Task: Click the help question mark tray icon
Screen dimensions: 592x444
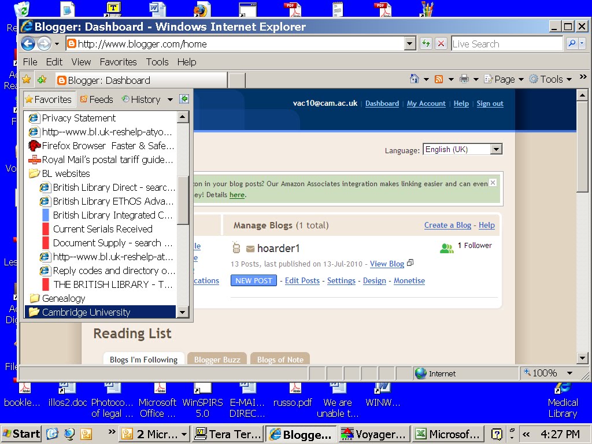Action: [x=497, y=434]
